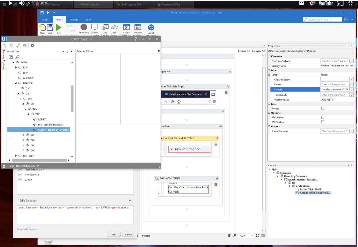Select the pan hand tool in designer status bar
Viewport: 358px width, 247px height.
(x=229, y=235)
